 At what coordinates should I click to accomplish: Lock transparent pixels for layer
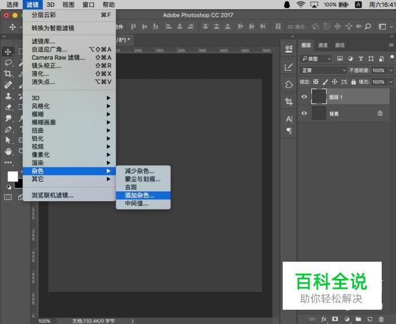click(x=316, y=82)
